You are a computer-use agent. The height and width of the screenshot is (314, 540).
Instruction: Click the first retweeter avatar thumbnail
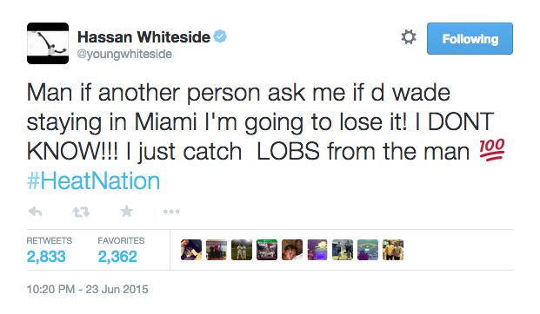tap(191, 250)
